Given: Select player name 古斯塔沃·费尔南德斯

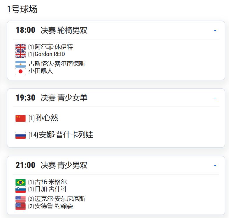Looking at the screenshot, I should [57, 64].
